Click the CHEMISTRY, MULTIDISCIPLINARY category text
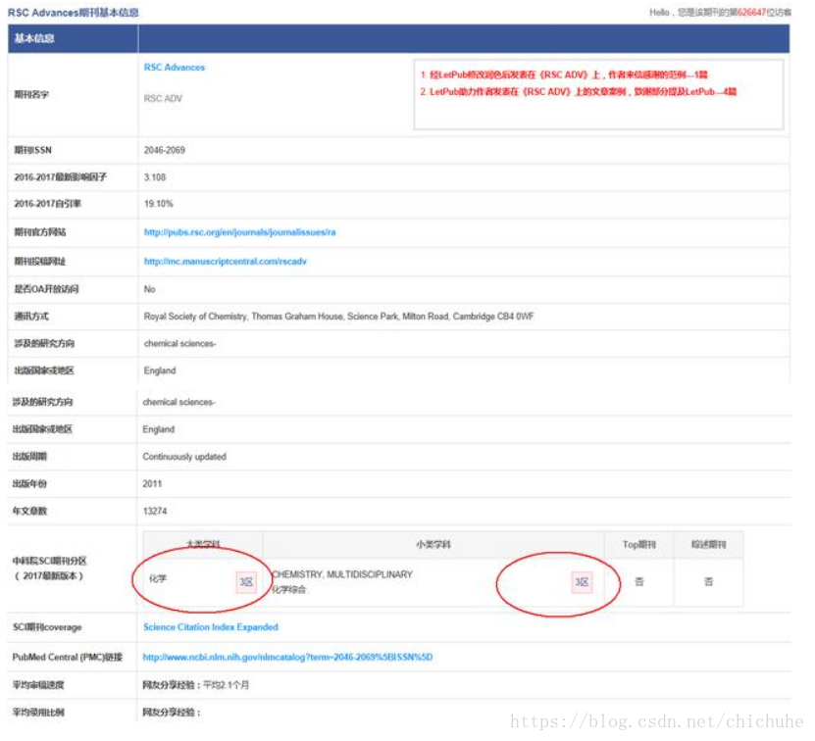The width and height of the screenshot is (815, 741). (342, 574)
